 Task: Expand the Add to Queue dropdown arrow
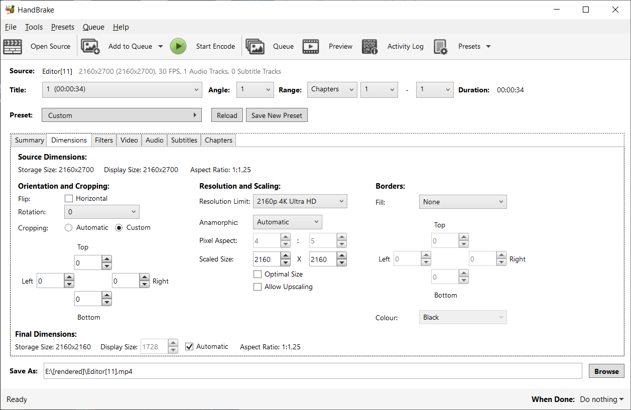tap(161, 46)
